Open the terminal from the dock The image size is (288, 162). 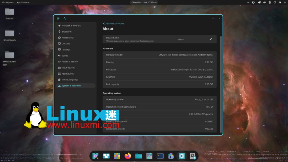tap(160, 156)
